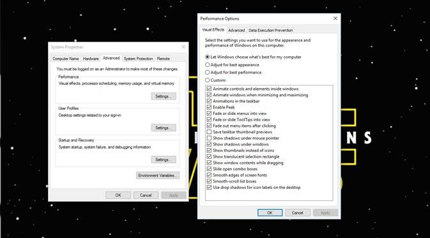Toggle Smooth edges of screen fonts
This screenshot has width=430, height=238.
click(x=209, y=175)
